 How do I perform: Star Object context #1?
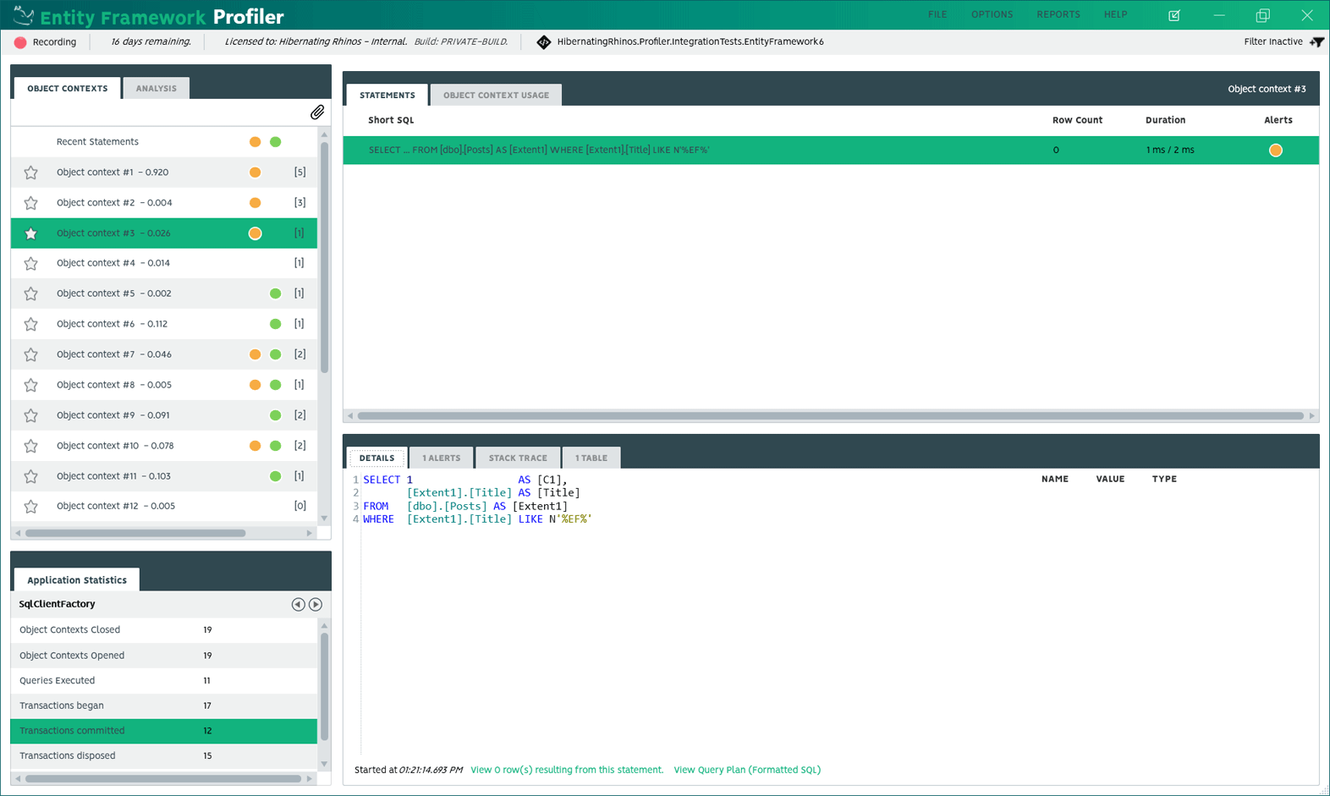(x=31, y=173)
